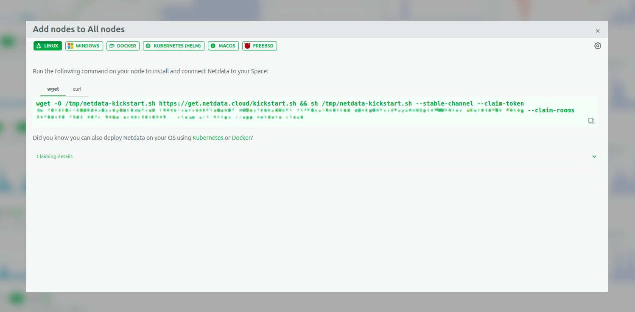Select the Kubernetes (Helm) platform icon
Image resolution: width=635 pixels, height=312 pixels.
pyautogui.click(x=148, y=46)
